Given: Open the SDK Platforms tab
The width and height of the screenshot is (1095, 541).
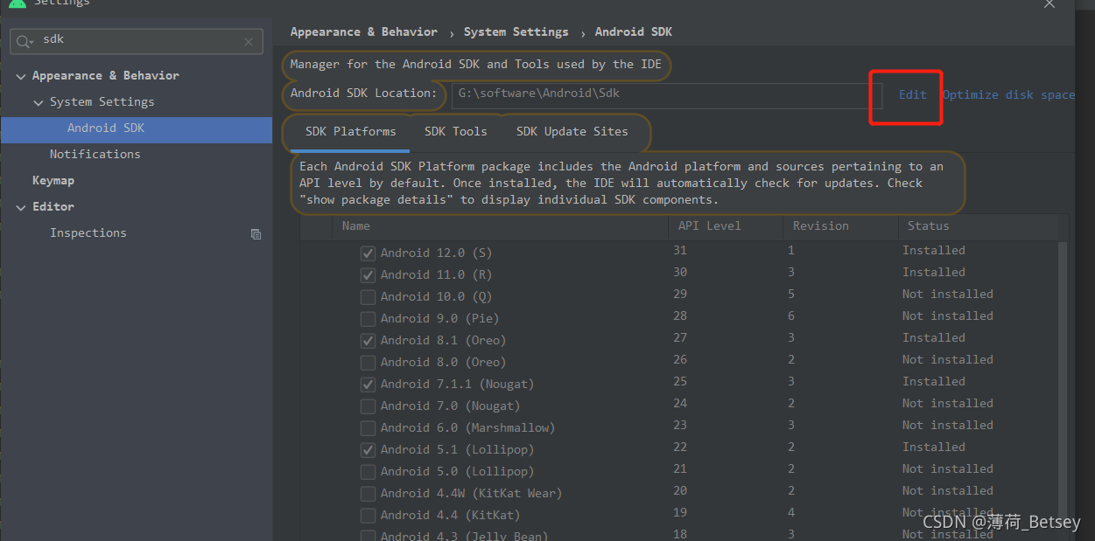Looking at the screenshot, I should click(350, 132).
